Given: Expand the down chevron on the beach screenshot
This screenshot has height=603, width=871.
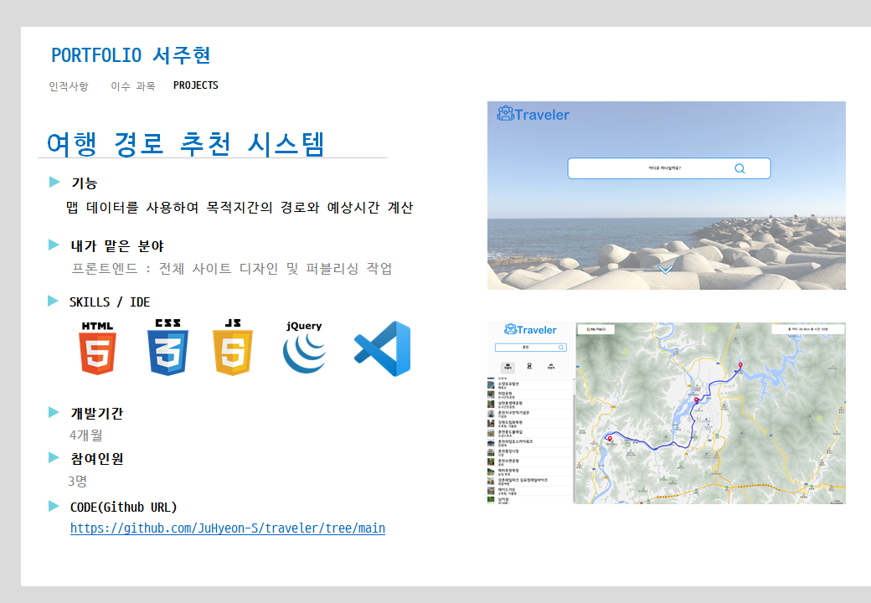Looking at the screenshot, I should pyautogui.click(x=666, y=270).
